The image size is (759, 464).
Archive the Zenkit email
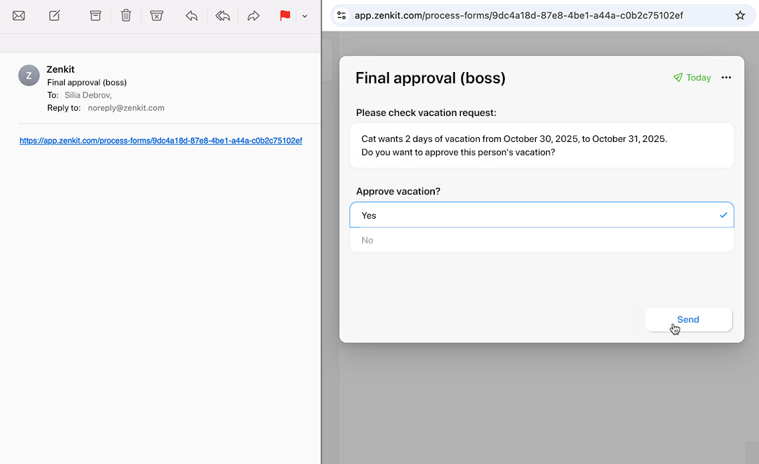click(x=95, y=15)
